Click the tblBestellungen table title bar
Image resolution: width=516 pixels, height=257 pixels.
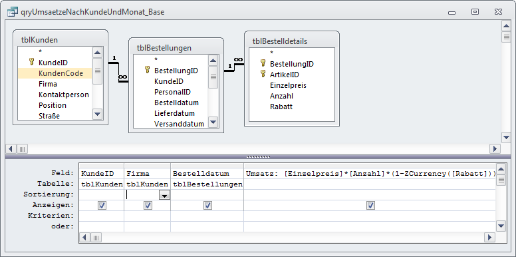pyautogui.click(x=176, y=48)
